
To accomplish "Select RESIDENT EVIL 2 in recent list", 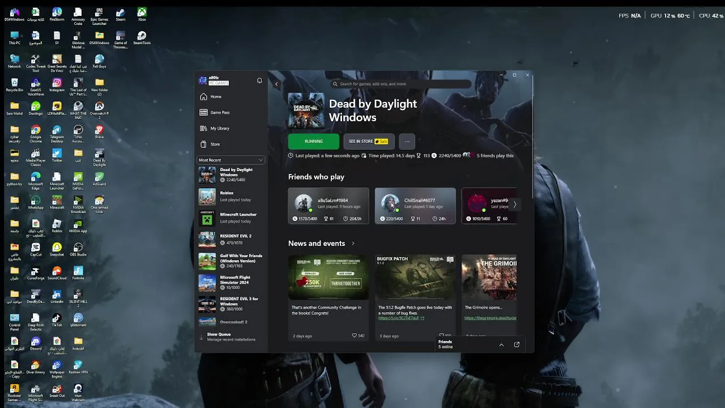I will [x=231, y=239].
